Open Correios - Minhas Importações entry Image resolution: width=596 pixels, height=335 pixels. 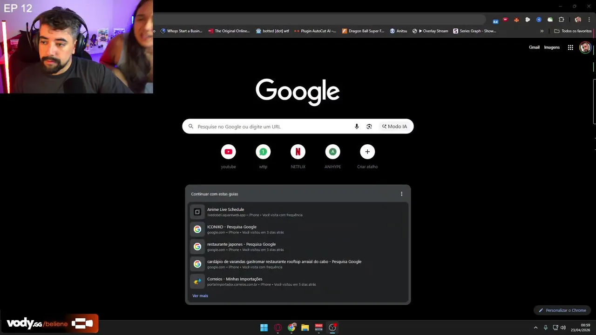pyautogui.click(x=298, y=281)
